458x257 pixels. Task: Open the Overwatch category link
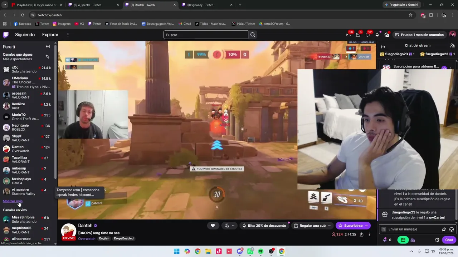point(87,238)
